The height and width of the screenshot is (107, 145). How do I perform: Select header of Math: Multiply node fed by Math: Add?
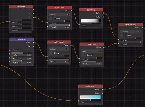(x=130, y=24)
